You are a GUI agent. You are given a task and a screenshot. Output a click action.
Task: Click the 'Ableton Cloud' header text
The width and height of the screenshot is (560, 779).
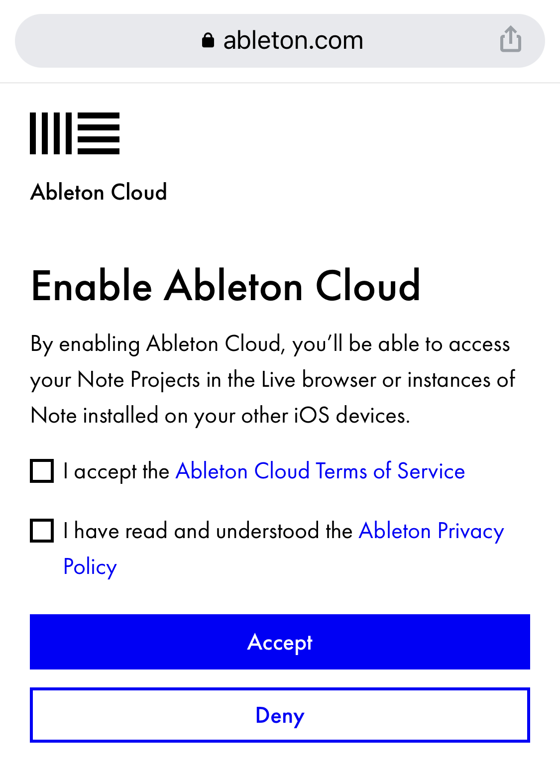(x=98, y=192)
